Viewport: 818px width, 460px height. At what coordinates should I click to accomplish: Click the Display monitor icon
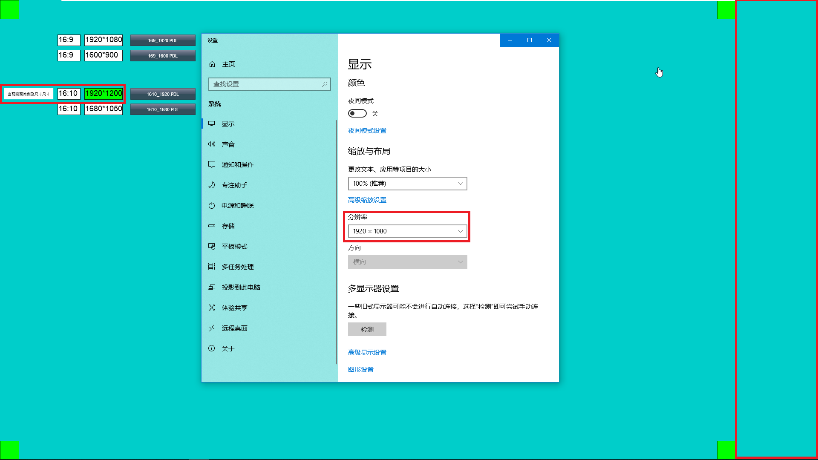point(212,124)
